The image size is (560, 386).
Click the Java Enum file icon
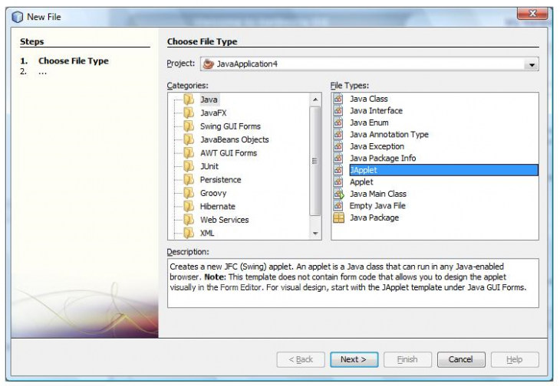pyautogui.click(x=338, y=123)
